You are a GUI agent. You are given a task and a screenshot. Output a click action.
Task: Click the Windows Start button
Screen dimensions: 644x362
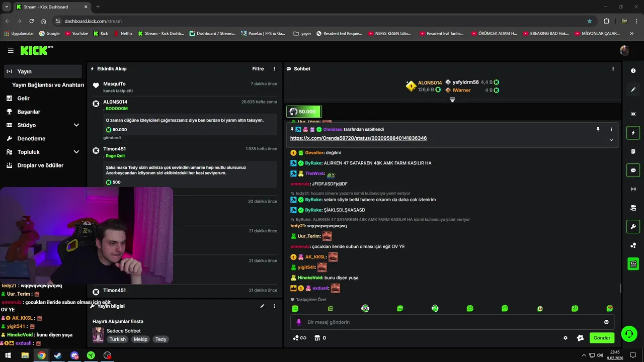pos(8,355)
